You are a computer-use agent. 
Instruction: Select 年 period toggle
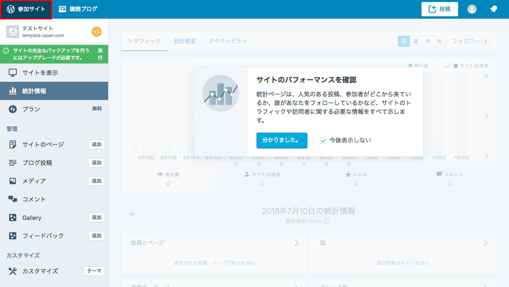439,41
